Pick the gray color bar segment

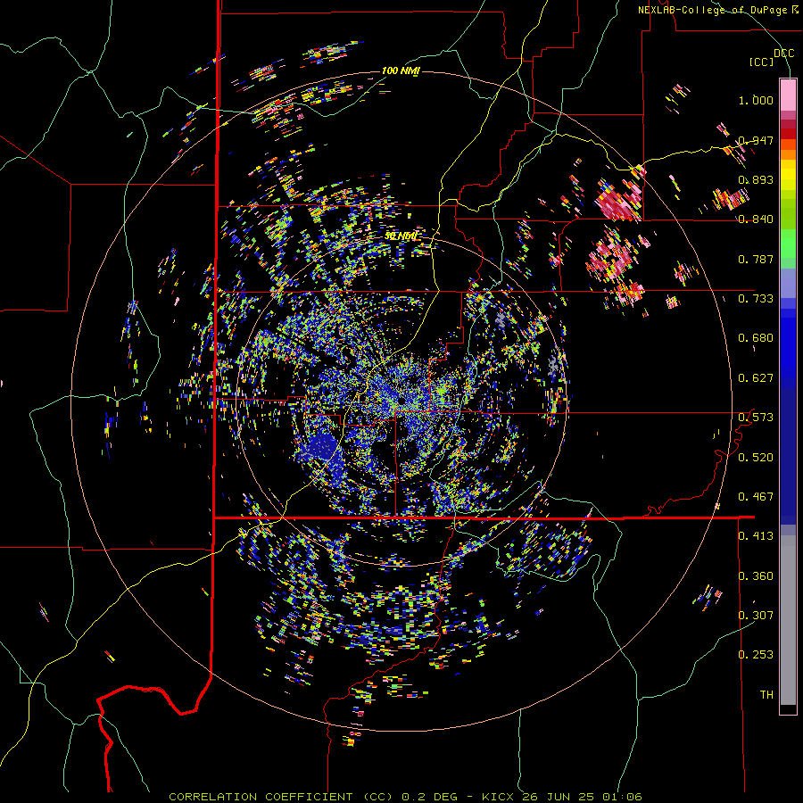tap(788, 620)
